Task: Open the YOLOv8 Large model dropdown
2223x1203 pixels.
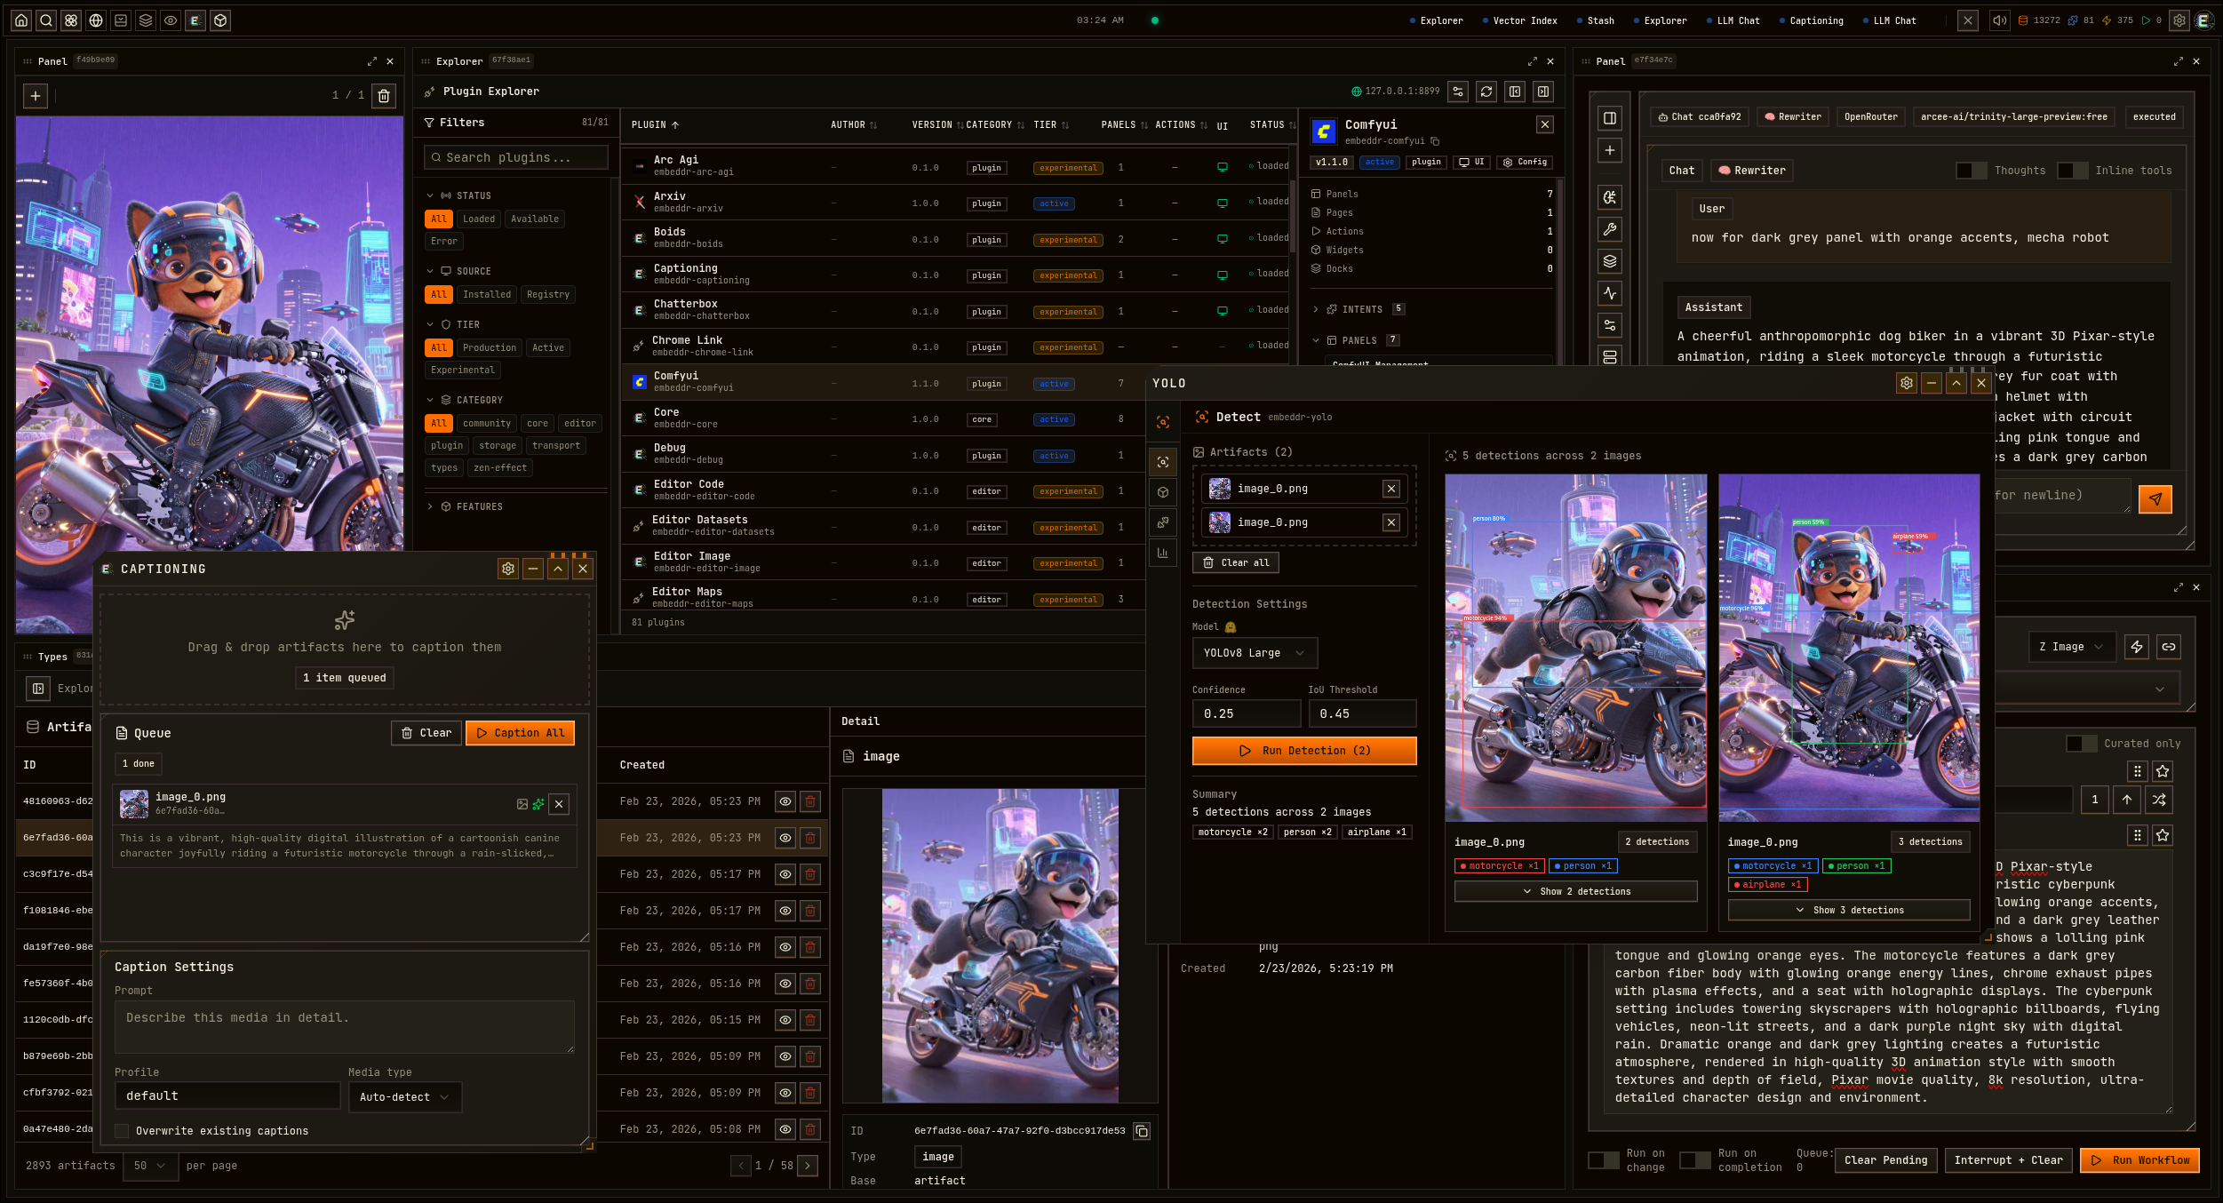Action: point(1254,653)
